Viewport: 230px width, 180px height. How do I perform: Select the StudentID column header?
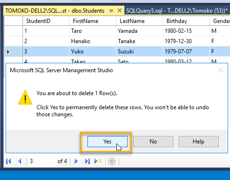[46, 21]
